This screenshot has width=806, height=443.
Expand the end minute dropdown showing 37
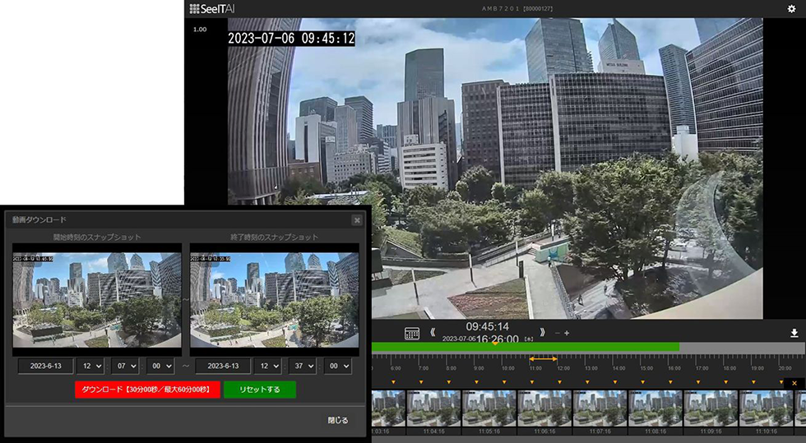pyautogui.click(x=302, y=366)
